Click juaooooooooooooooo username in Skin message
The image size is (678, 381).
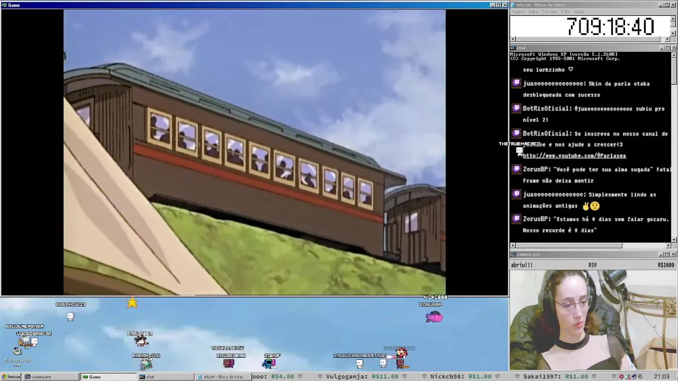(554, 84)
